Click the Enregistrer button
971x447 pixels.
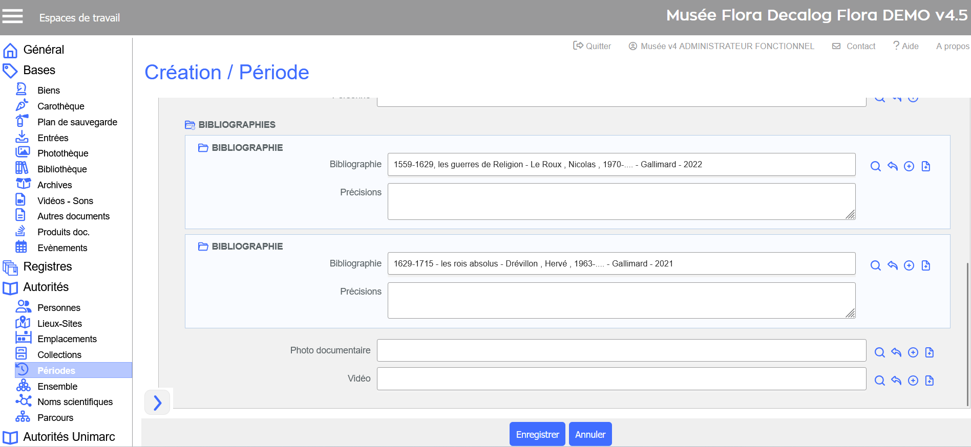click(537, 434)
